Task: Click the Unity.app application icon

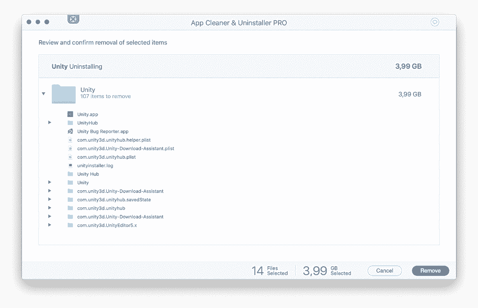Action: click(x=71, y=114)
